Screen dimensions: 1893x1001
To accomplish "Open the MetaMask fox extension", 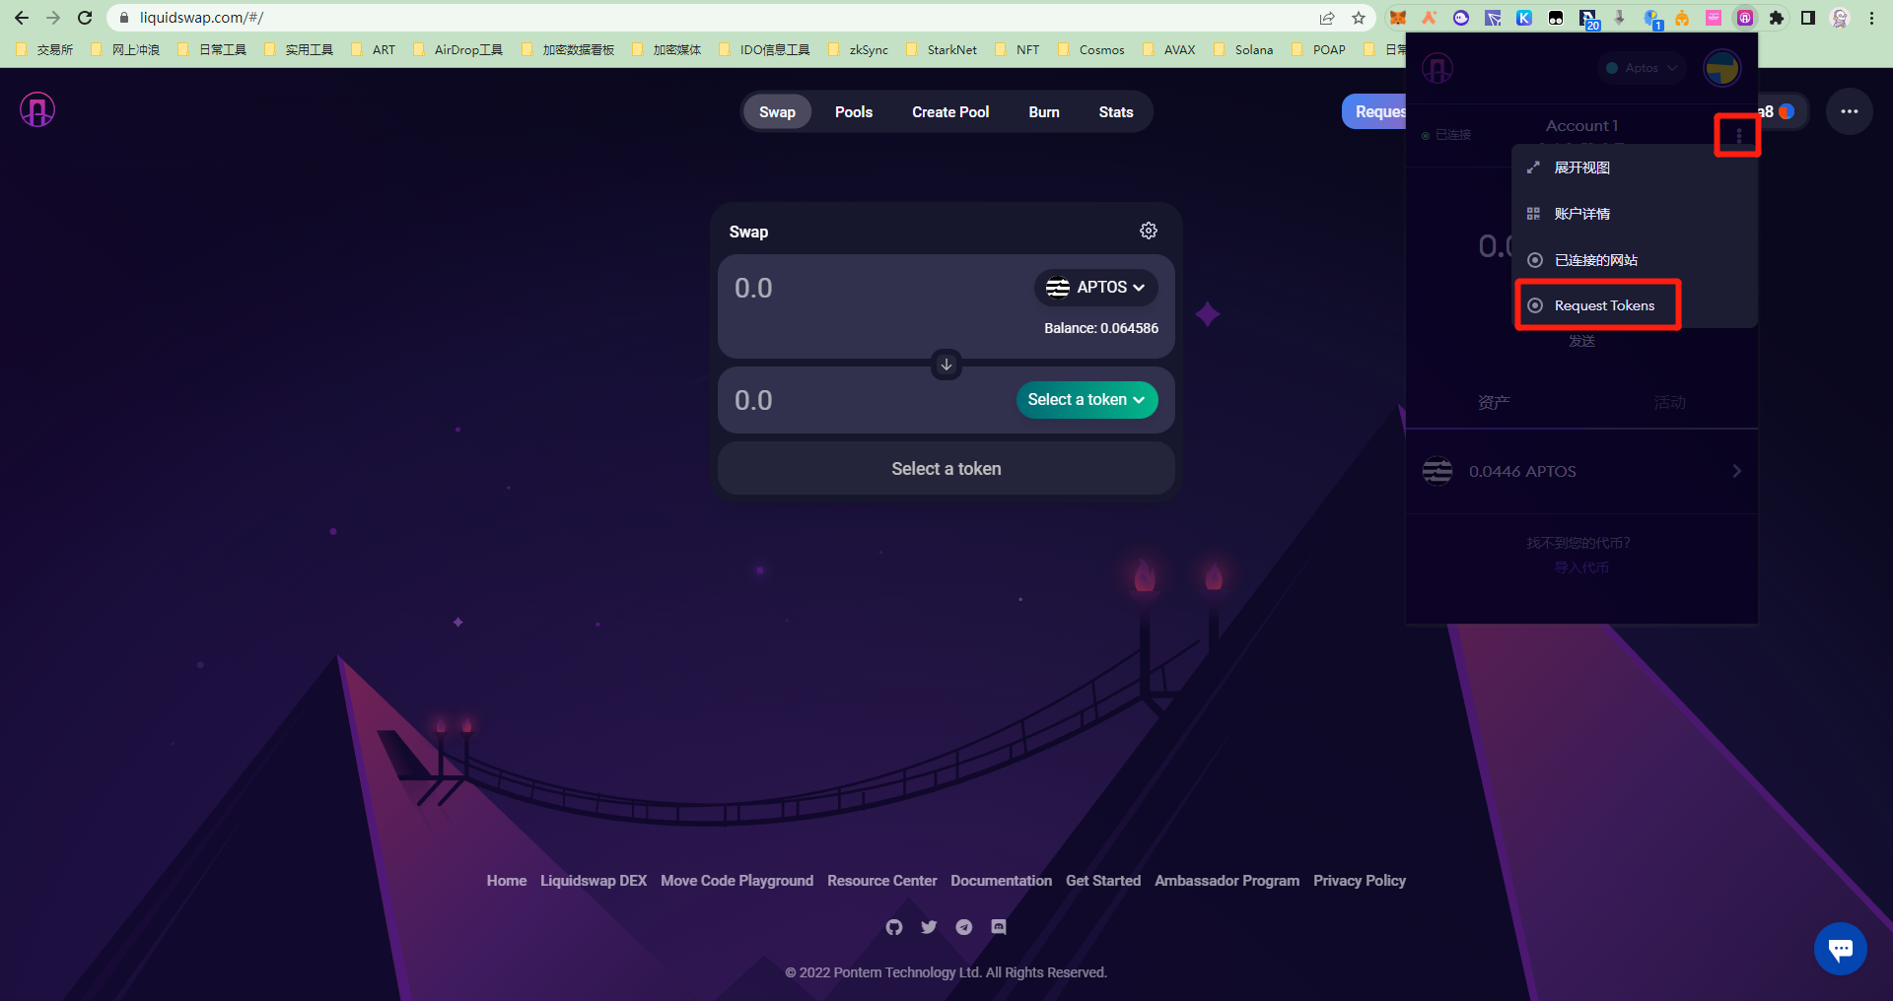I will click(1398, 18).
